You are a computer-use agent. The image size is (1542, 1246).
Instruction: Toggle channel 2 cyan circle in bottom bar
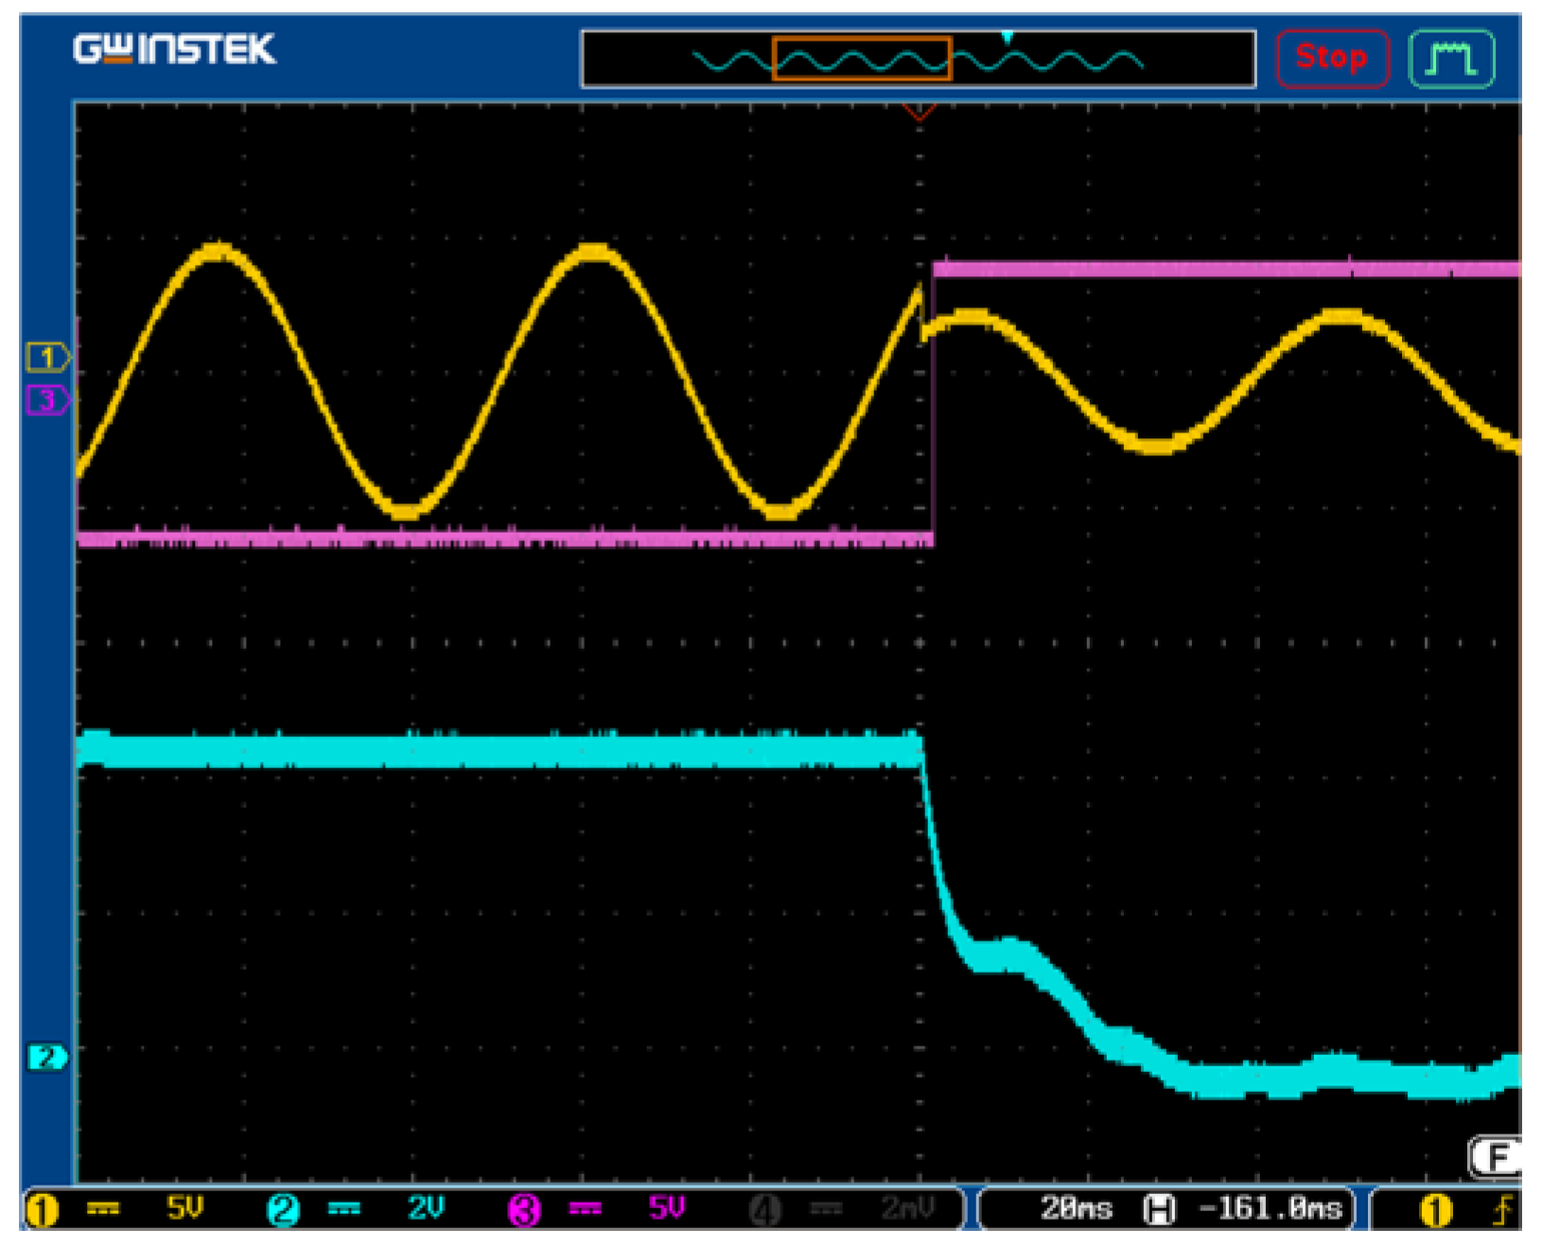coord(283,1210)
